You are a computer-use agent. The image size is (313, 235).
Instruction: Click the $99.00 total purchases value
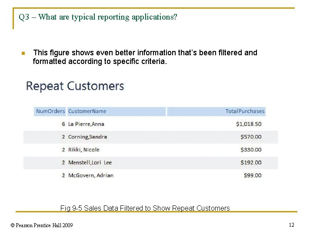pyautogui.click(x=252, y=175)
